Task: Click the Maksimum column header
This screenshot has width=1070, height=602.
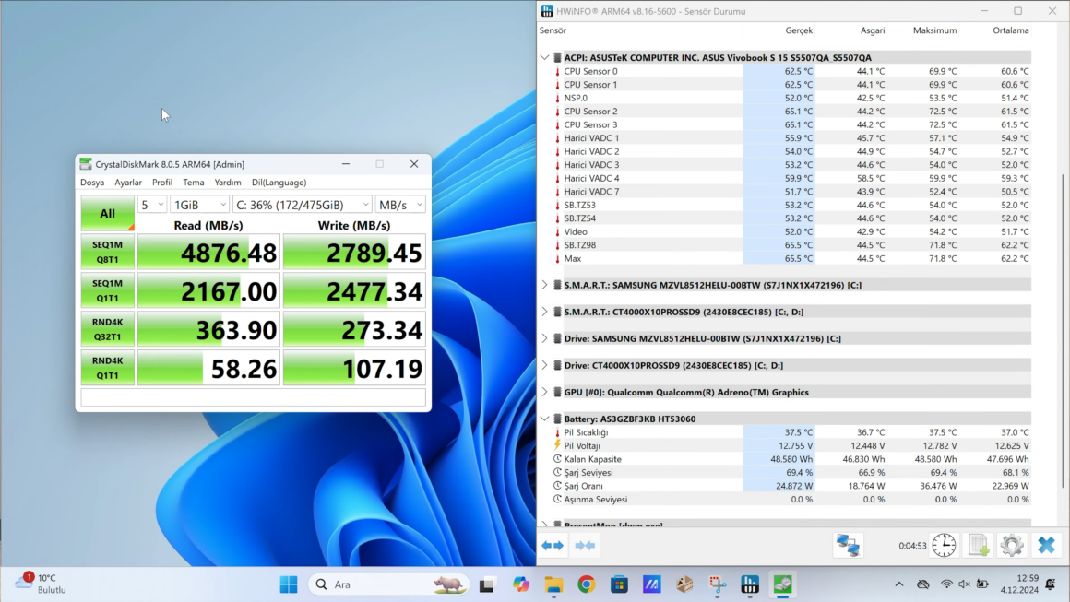Action: pyautogui.click(x=934, y=30)
